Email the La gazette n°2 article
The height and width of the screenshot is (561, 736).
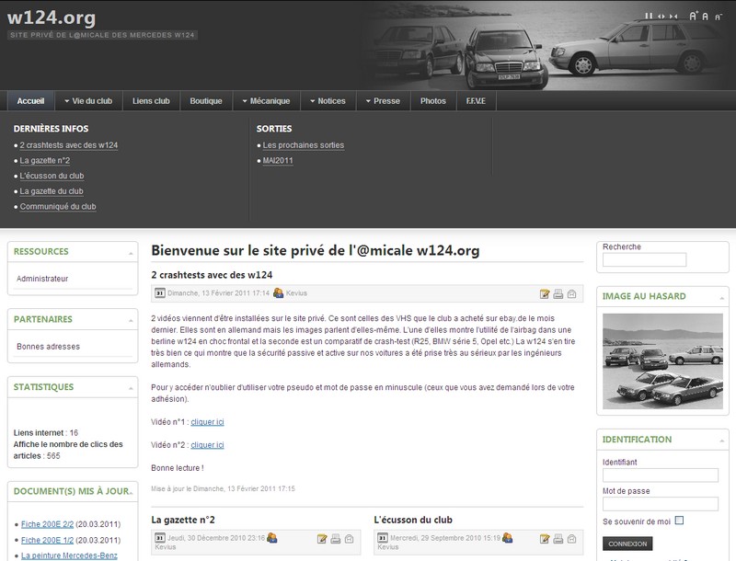tap(350, 539)
